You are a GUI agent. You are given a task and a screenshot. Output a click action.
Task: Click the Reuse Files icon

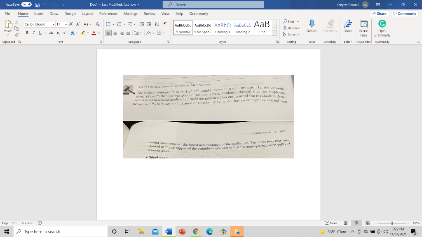pyautogui.click(x=363, y=24)
